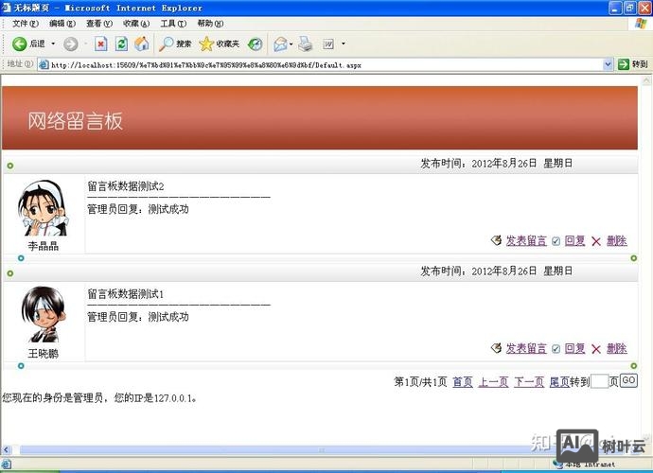This screenshot has width=653, height=473.
Task: Click the page number input box
Action: point(599,381)
